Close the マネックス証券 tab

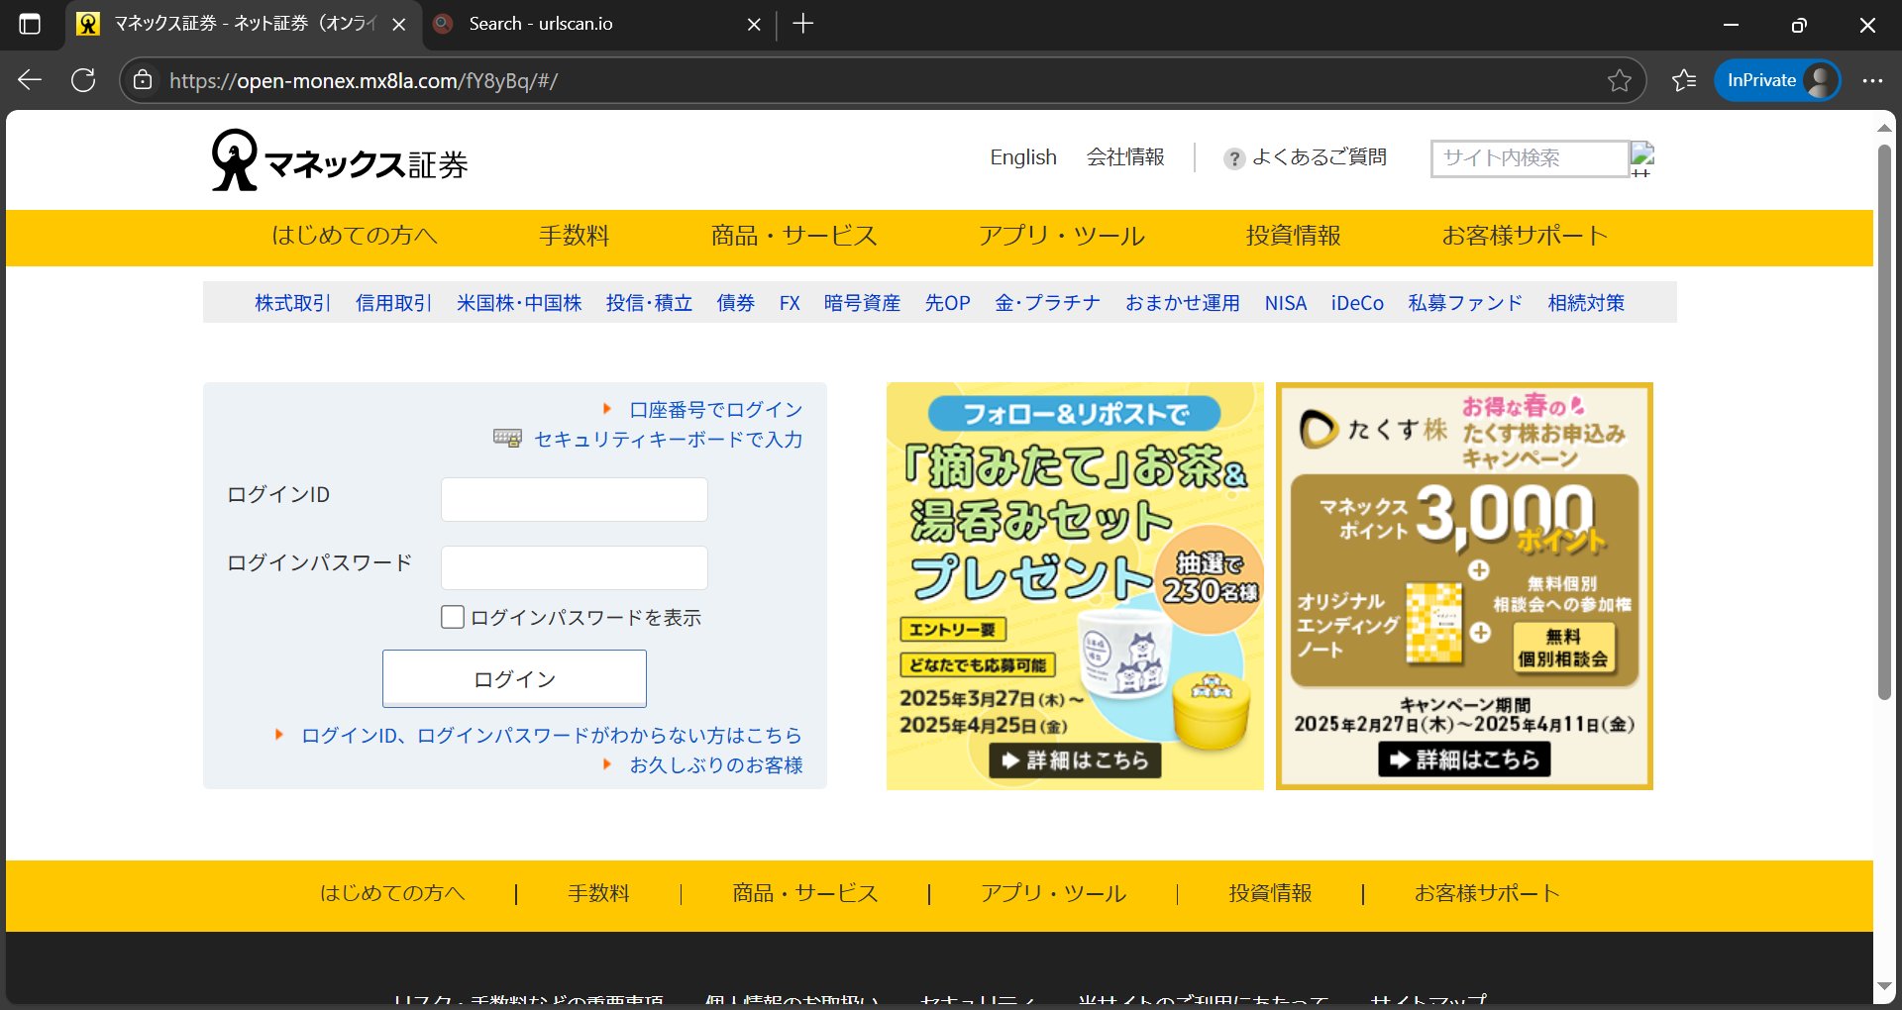click(x=399, y=24)
